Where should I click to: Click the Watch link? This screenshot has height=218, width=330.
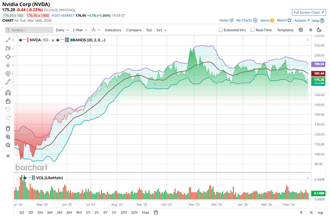click(x=282, y=20)
